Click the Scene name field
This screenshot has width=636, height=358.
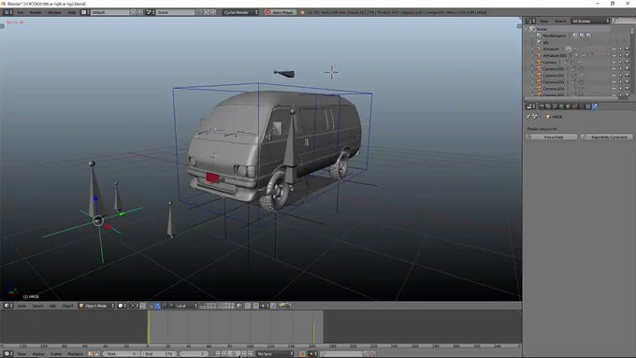tap(175, 12)
